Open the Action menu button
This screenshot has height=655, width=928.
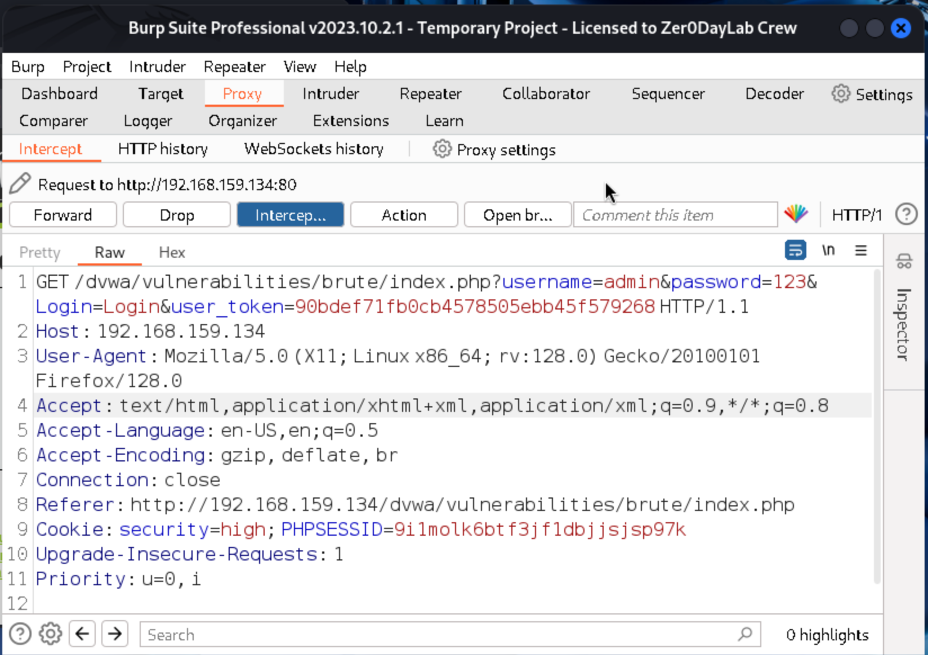click(404, 215)
